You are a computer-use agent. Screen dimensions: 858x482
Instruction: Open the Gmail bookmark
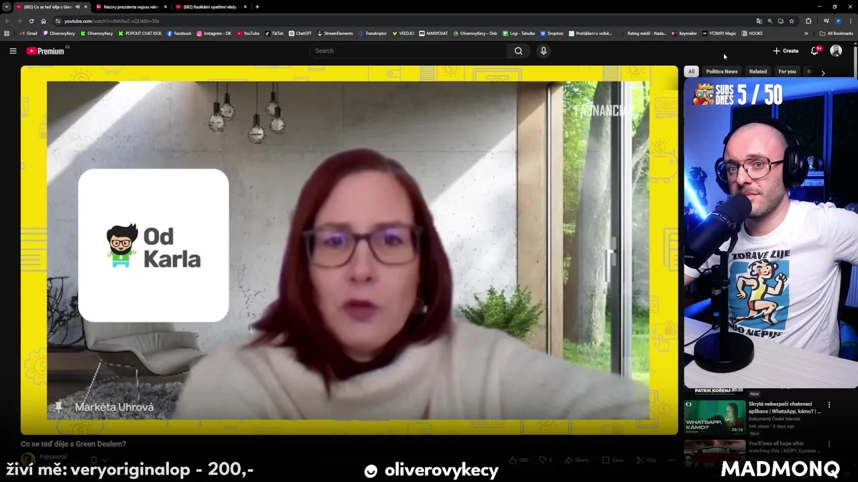pyautogui.click(x=28, y=33)
